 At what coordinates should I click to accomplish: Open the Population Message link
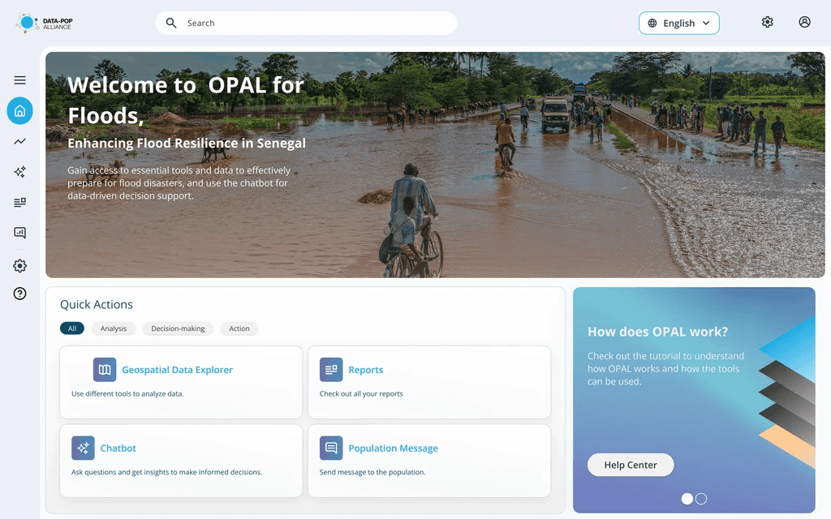(394, 448)
